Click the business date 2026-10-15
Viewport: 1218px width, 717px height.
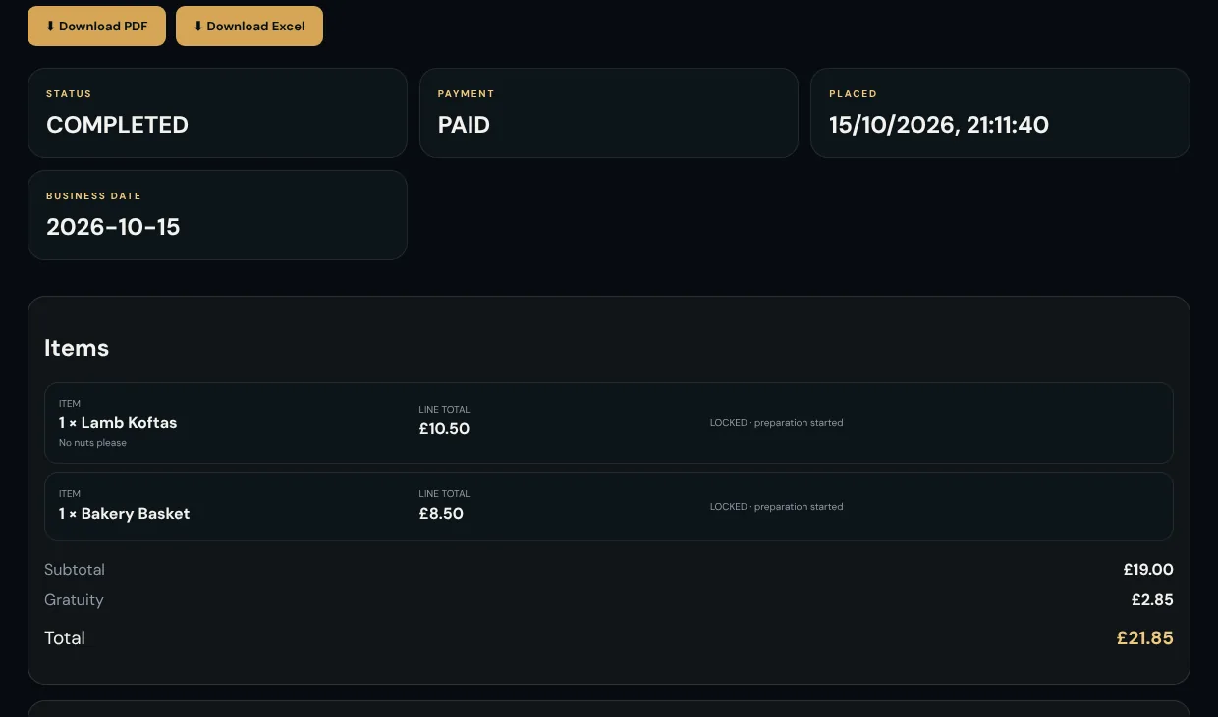(113, 227)
